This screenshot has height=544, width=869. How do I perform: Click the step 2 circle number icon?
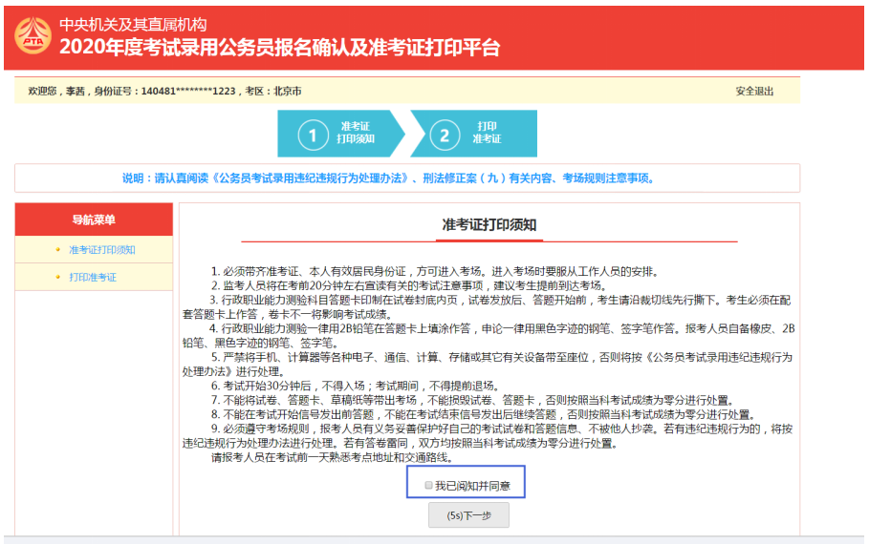(x=444, y=135)
